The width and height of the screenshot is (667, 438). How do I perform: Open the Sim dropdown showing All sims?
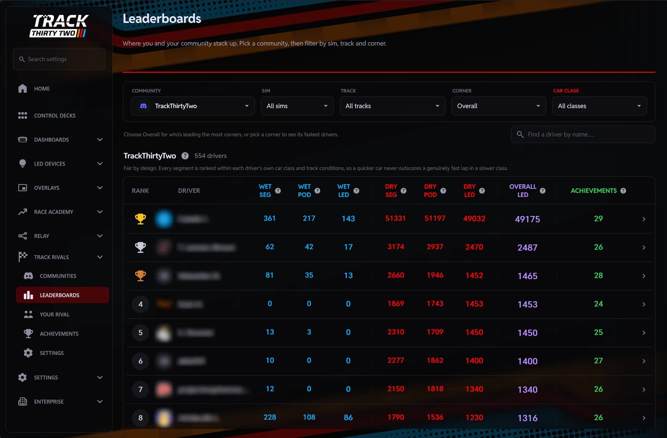click(x=297, y=106)
